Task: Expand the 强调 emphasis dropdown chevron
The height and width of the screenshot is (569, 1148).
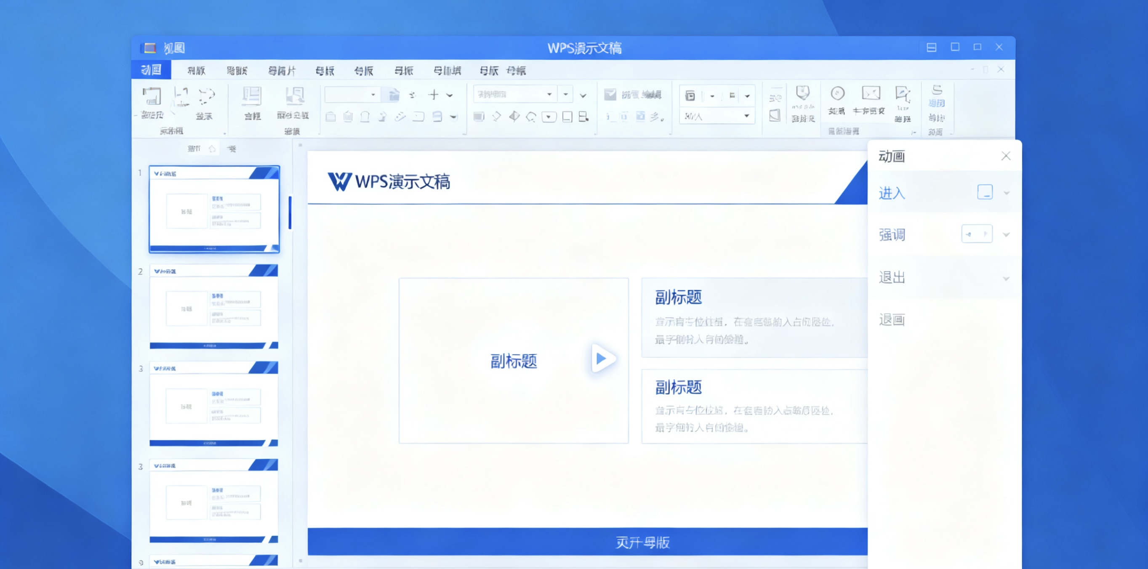Action: coord(1006,234)
